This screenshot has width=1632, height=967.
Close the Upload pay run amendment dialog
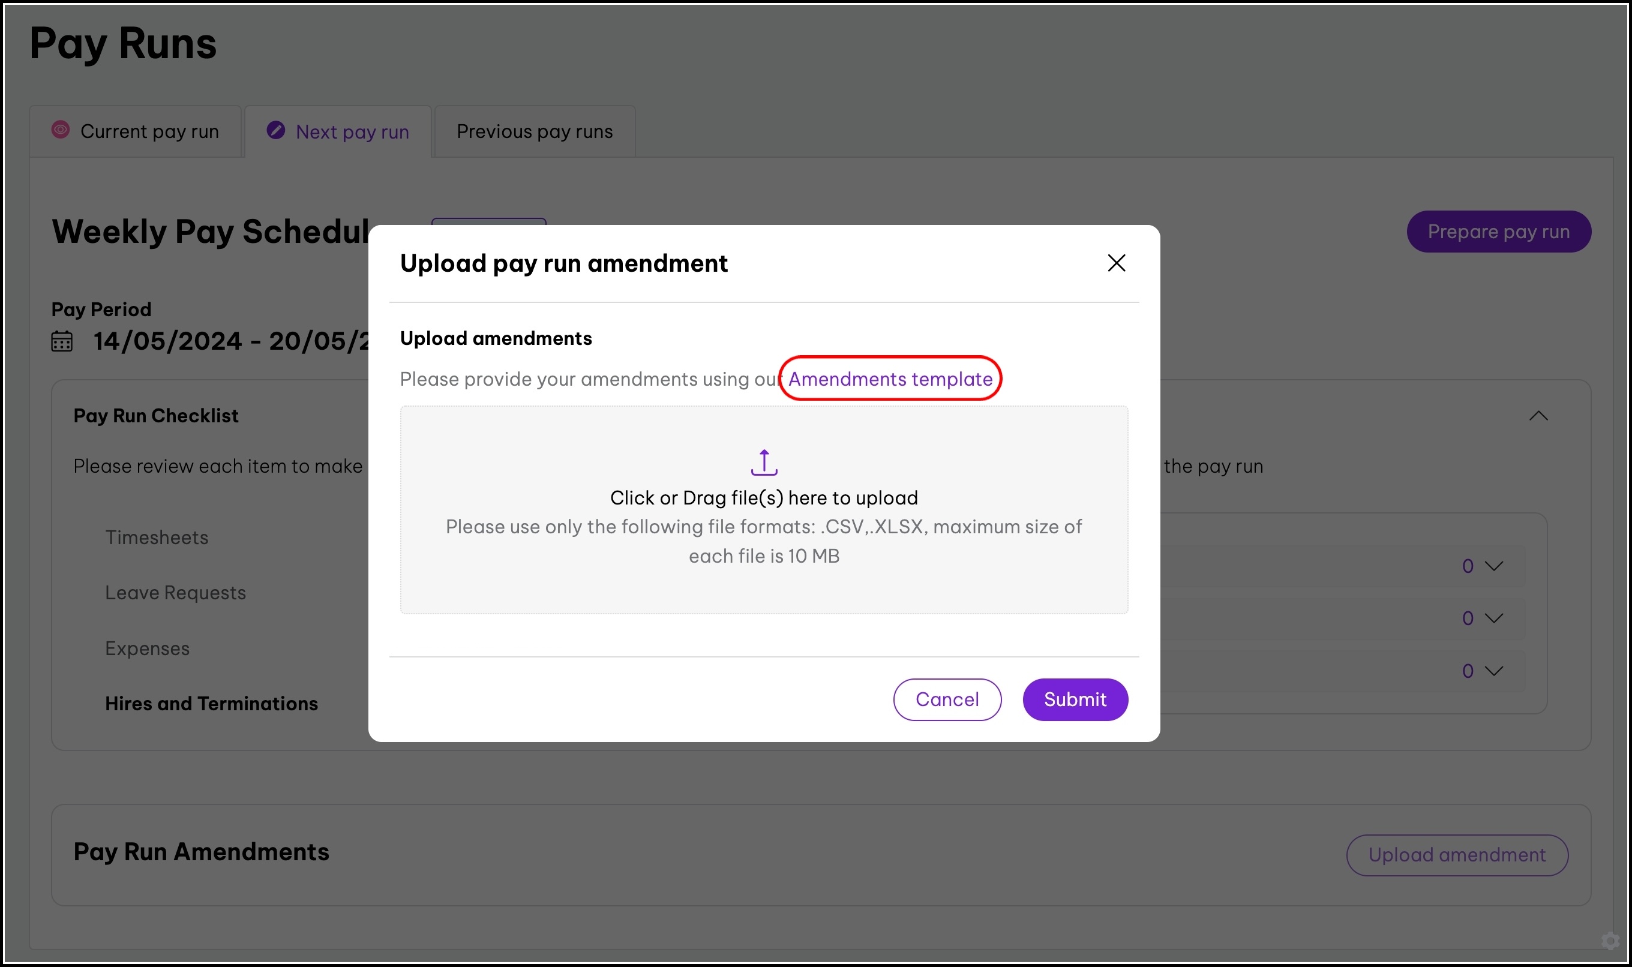tap(1117, 263)
